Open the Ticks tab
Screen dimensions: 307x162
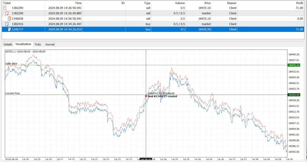[x=38, y=44]
